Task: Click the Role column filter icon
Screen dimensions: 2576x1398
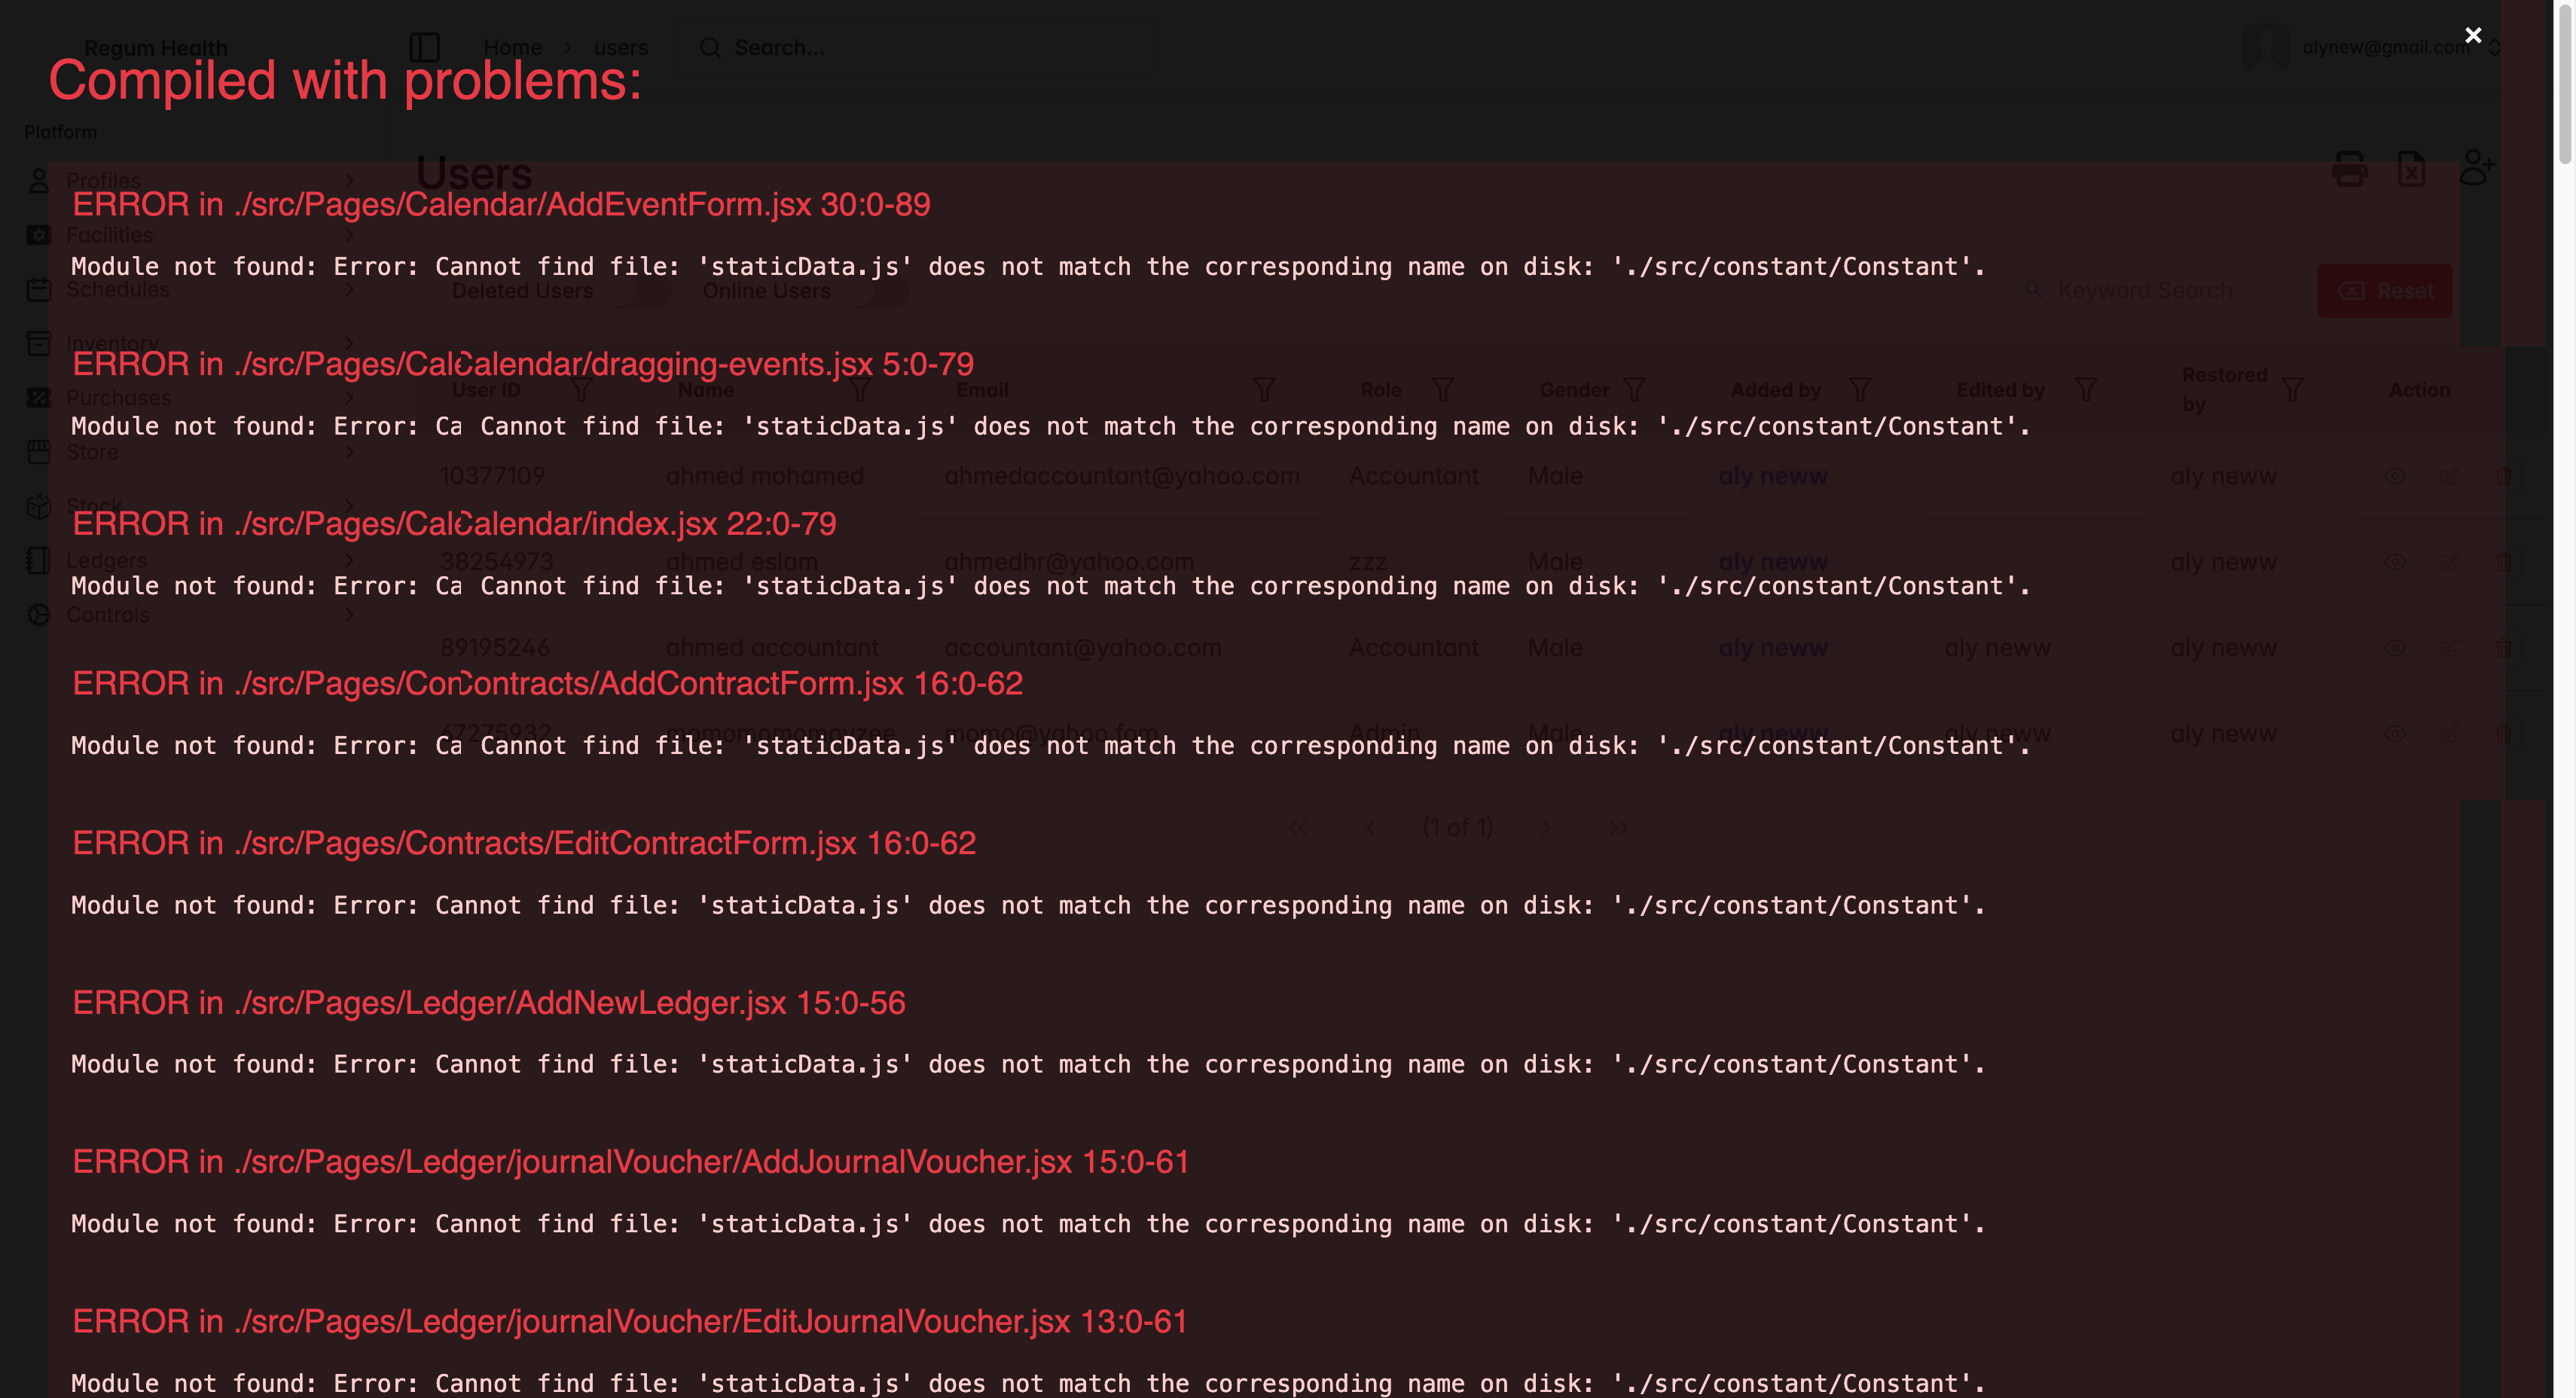Action: (1442, 390)
